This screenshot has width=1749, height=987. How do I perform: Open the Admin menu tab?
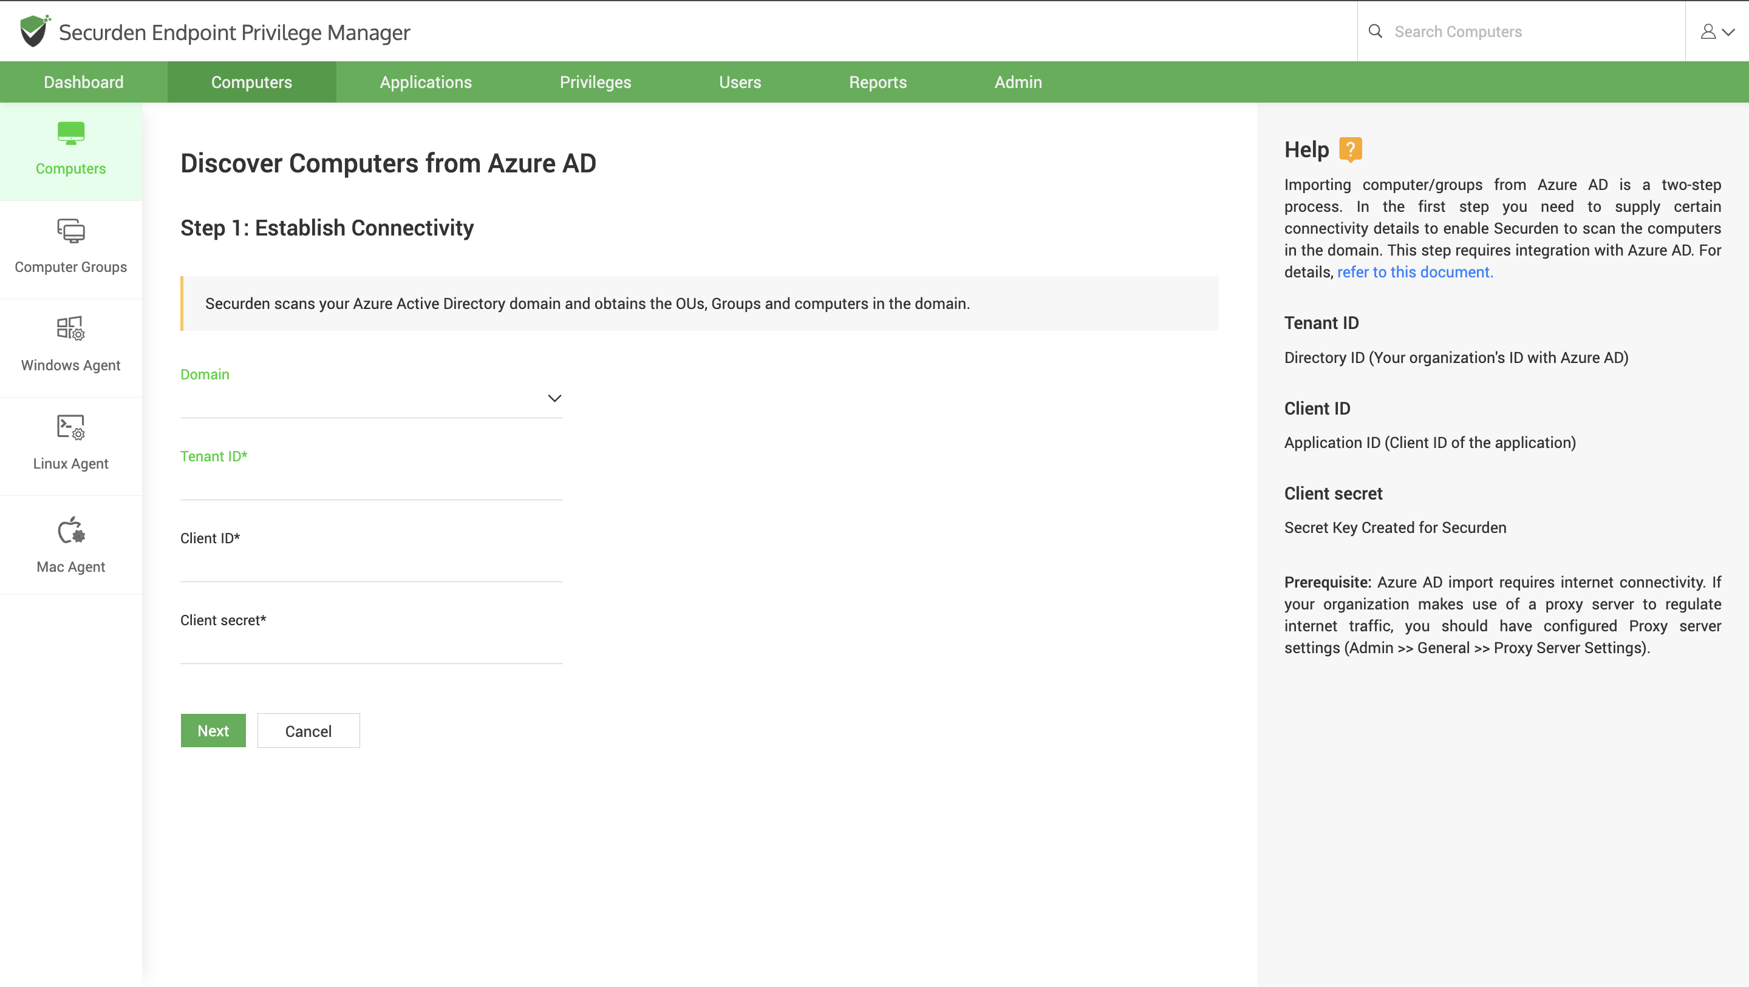[1018, 82]
